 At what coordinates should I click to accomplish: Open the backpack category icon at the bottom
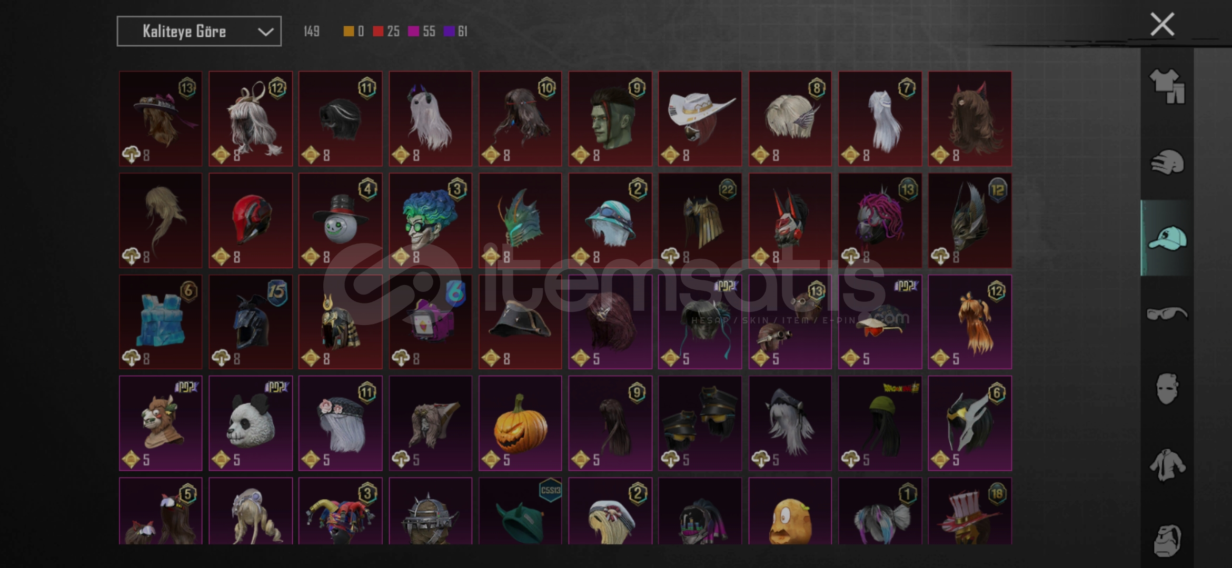1167,540
